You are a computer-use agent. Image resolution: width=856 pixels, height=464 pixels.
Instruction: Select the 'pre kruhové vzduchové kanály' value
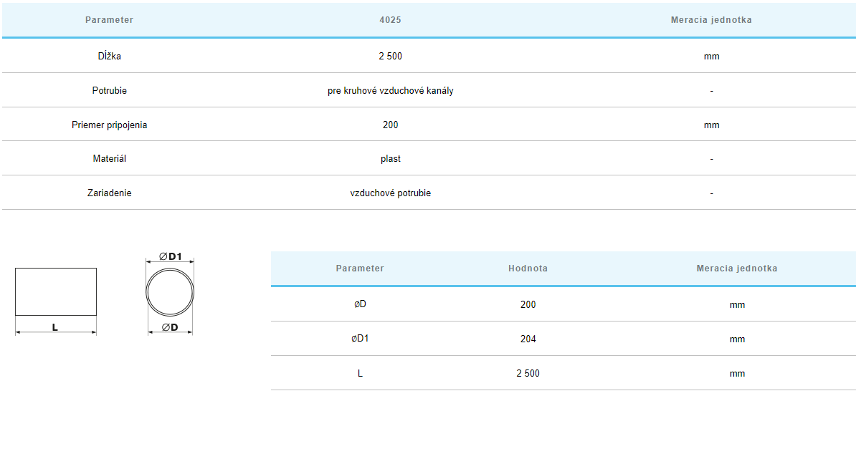click(390, 91)
